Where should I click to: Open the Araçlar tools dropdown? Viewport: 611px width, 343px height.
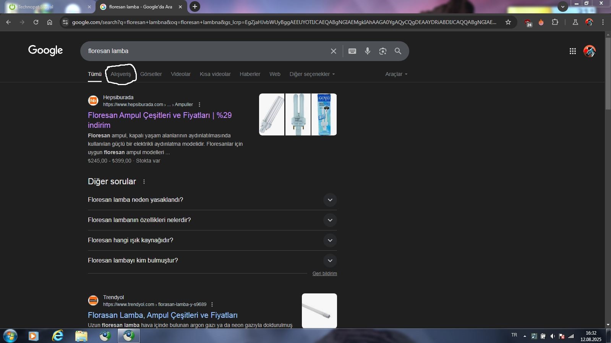pyautogui.click(x=396, y=74)
